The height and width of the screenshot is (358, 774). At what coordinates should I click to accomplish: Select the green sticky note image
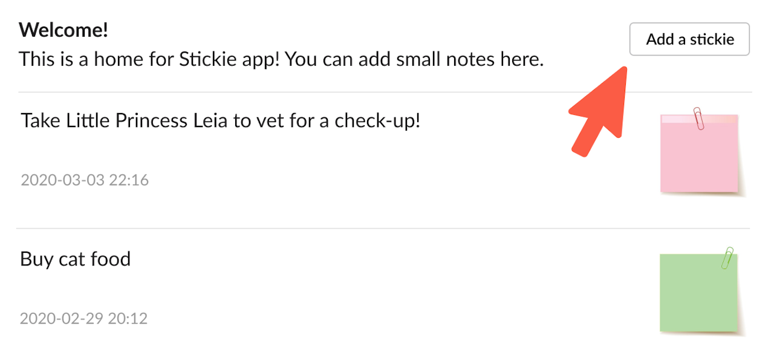[x=699, y=293]
